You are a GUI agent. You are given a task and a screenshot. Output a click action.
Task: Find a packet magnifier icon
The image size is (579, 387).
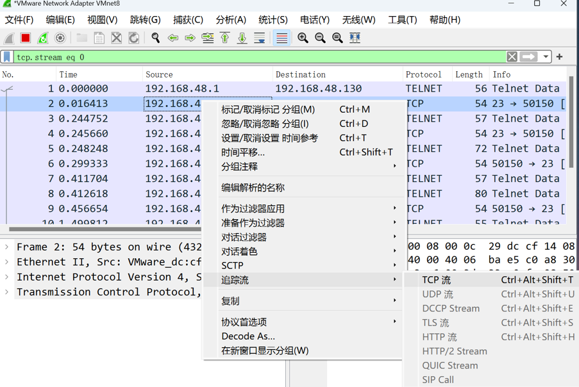pyautogui.click(x=155, y=38)
